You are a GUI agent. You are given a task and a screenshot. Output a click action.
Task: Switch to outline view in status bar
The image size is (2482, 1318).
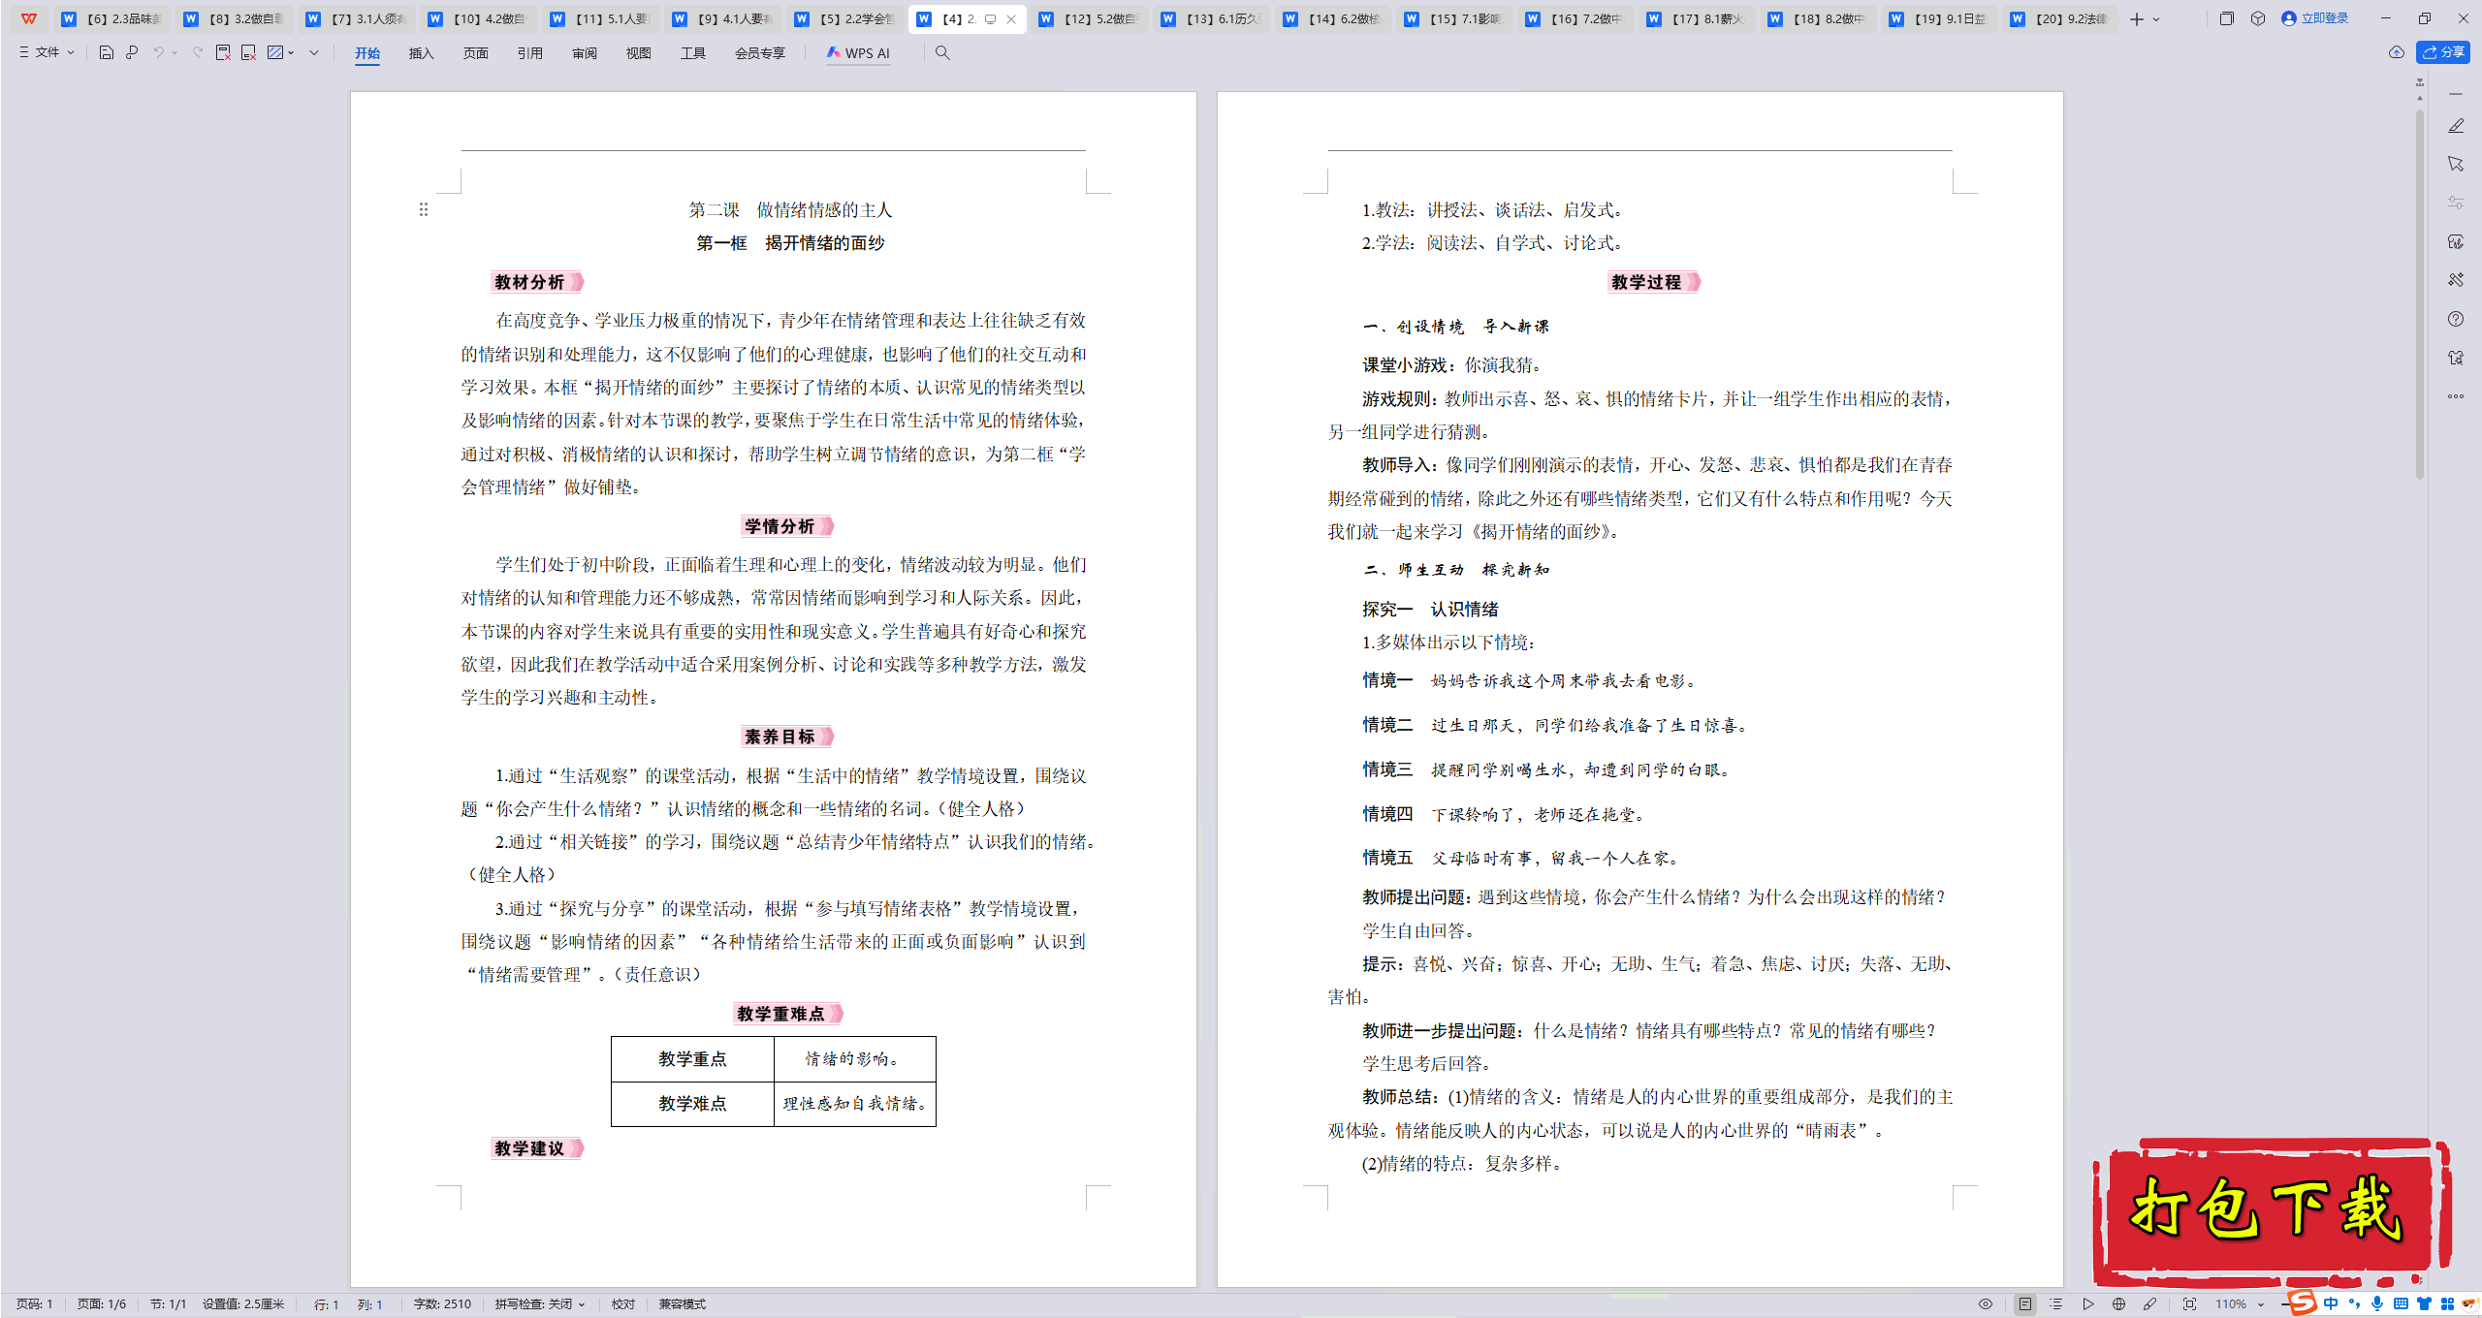click(2055, 1304)
